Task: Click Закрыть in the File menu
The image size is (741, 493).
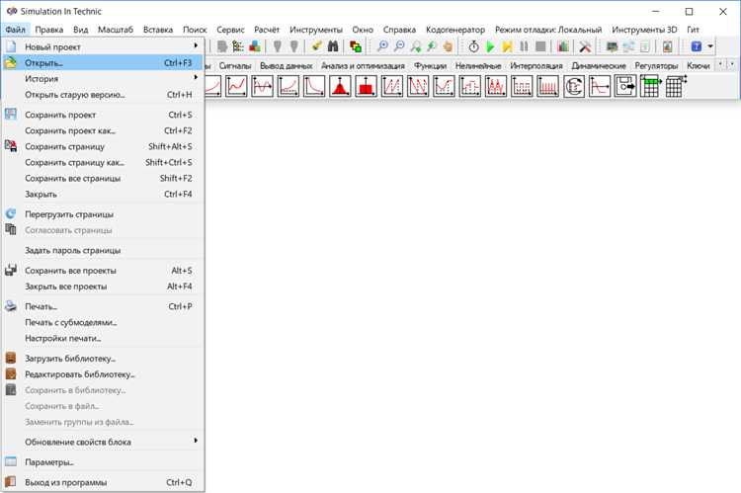Action: pyautogui.click(x=103, y=194)
